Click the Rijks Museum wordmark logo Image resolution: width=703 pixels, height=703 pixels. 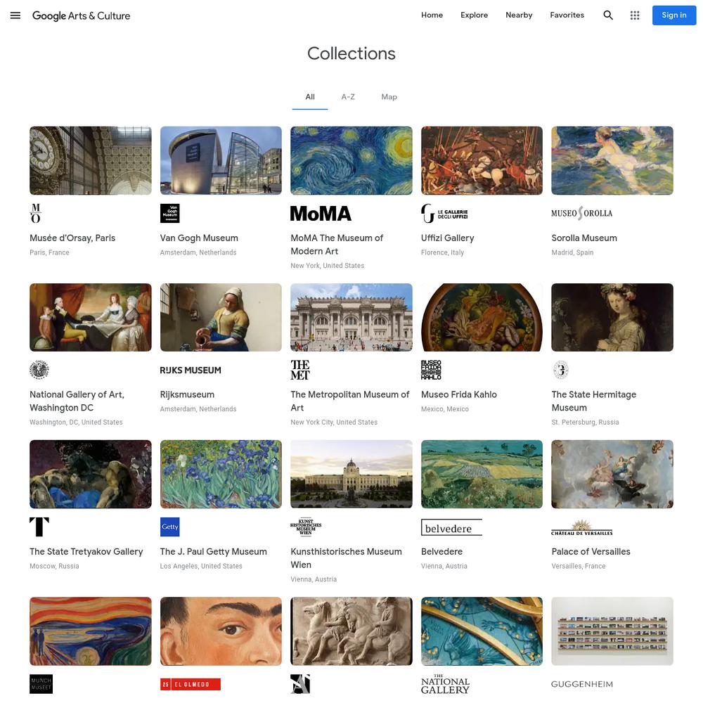click(191, 370)
